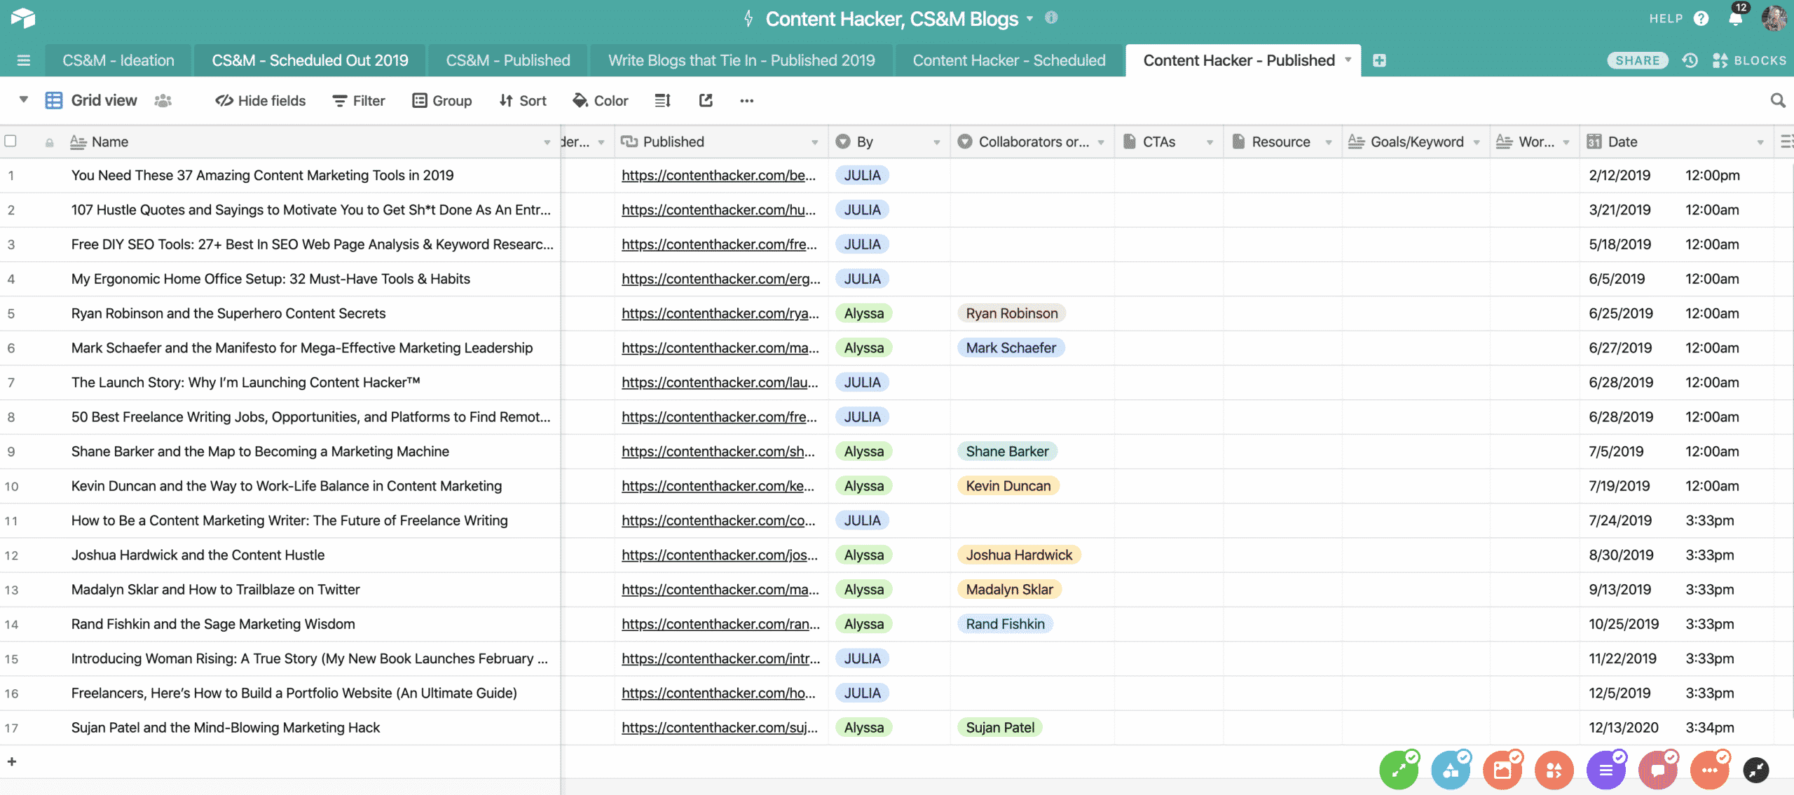Open the user profile avatar
Viewport: 1794px width, 795px height.
(1774, 18)
